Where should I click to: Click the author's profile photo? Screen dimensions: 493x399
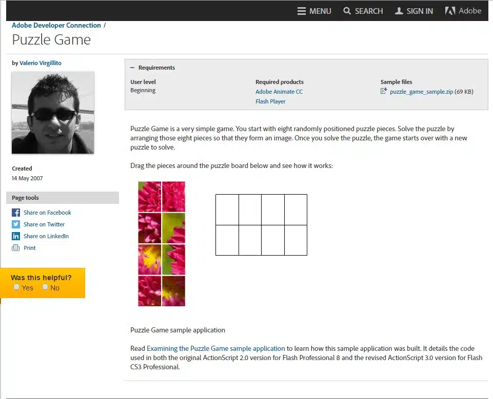[53, 113]
